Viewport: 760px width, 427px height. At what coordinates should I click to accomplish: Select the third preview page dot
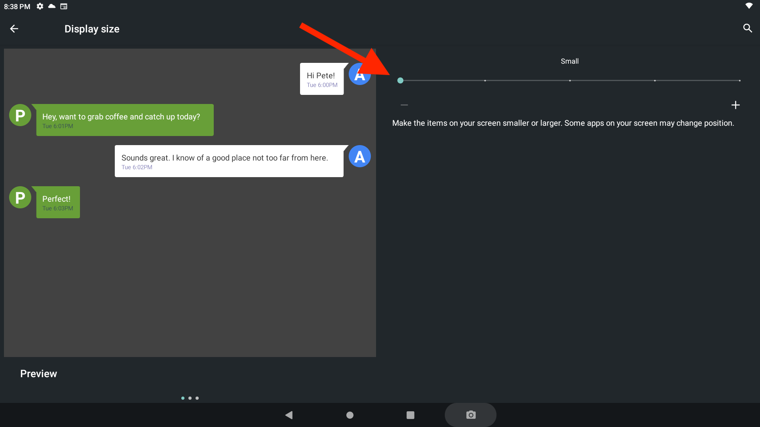pos(197,398)
